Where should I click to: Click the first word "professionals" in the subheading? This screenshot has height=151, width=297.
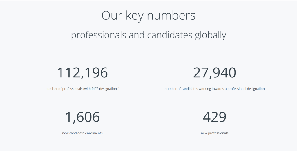99,35
